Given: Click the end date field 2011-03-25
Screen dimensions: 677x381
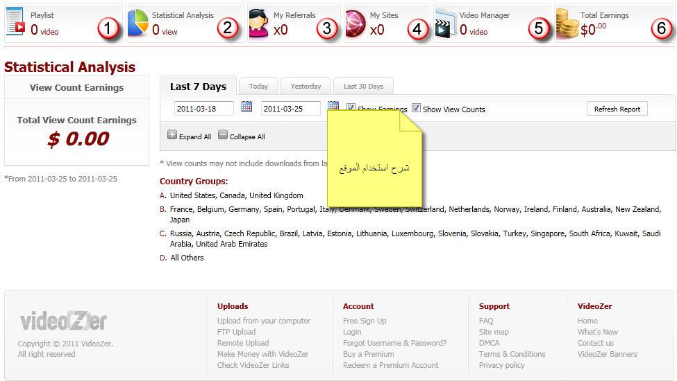Looking at the screenshot, I should [x=290, y=109].
